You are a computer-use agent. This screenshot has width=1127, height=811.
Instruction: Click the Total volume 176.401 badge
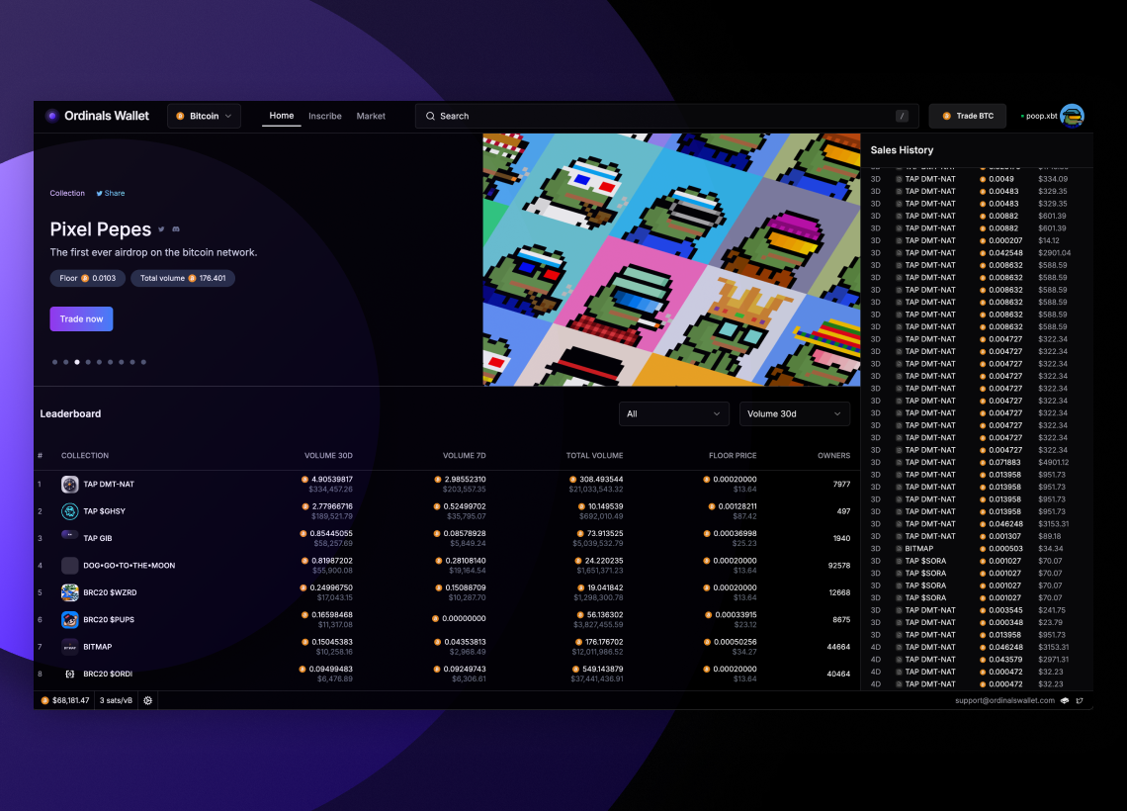(183, 278)
